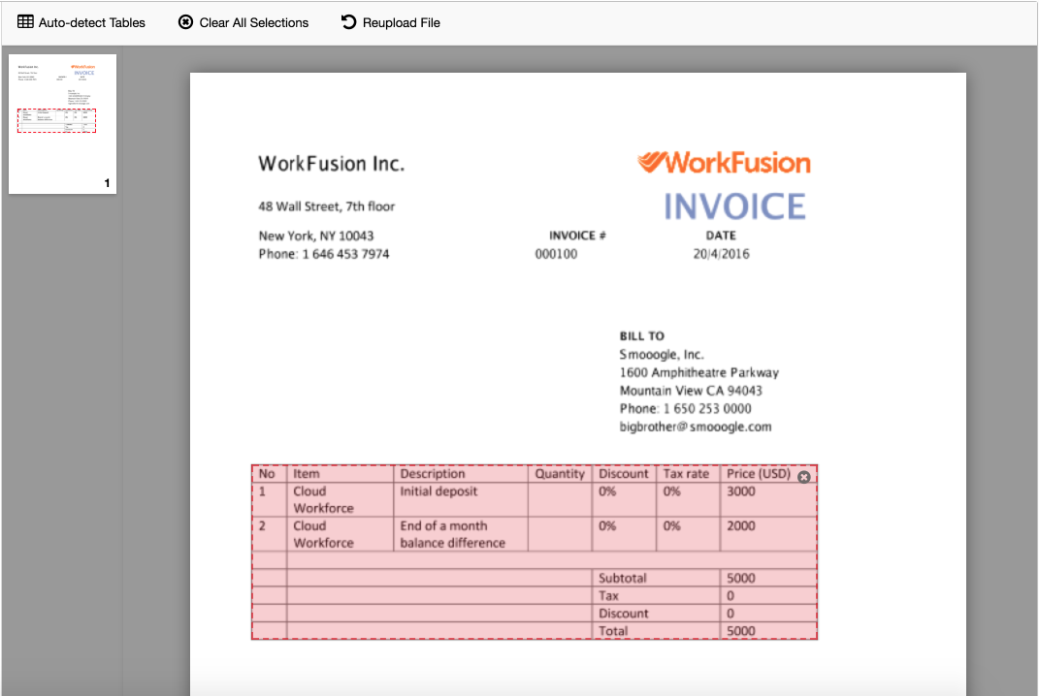The height and width of the screenshot is (696, 1039).
Task: Click 'New York, NY 10043' text
Action: pos(316,236)
